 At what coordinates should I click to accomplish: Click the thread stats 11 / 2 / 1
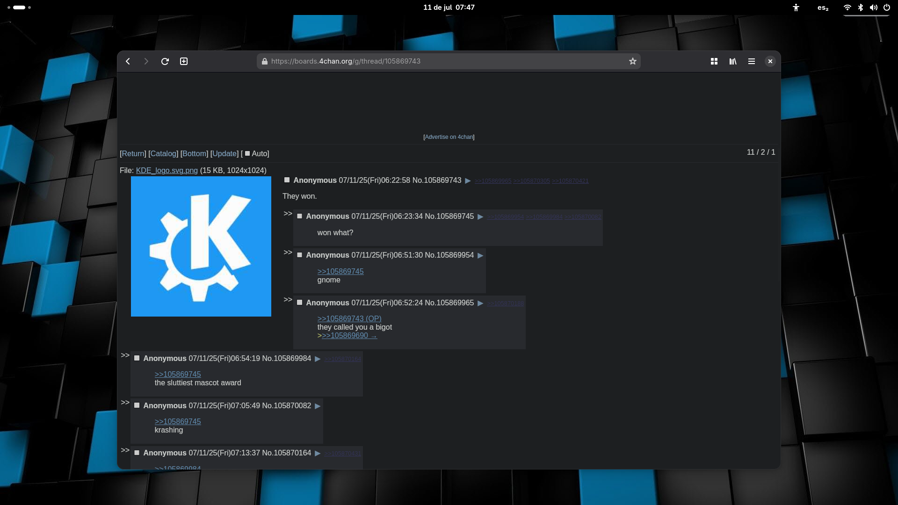click(761, 152)
